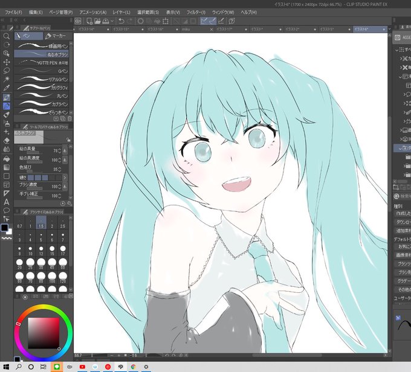
Task: Pick brush size 2.5 preset
Action: (63, 223)
